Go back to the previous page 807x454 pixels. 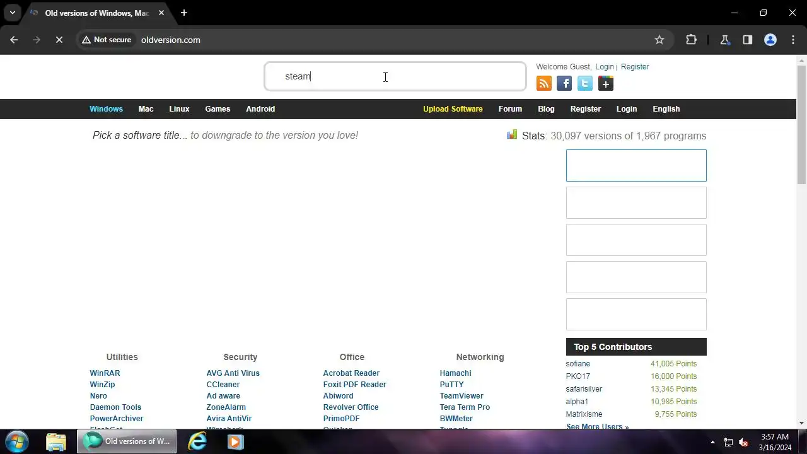(14, 40)
